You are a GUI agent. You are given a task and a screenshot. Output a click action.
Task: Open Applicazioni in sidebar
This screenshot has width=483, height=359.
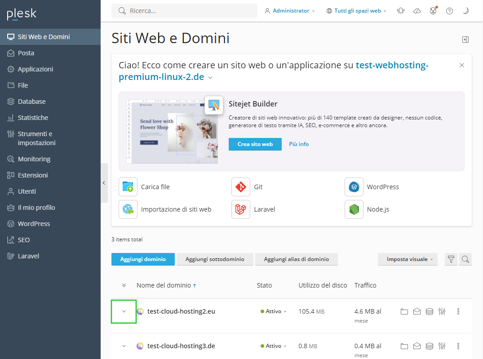pos(50,69)
